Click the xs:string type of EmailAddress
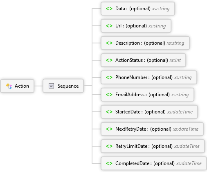This screenshot has height=172, width=207. click(180, 95)
